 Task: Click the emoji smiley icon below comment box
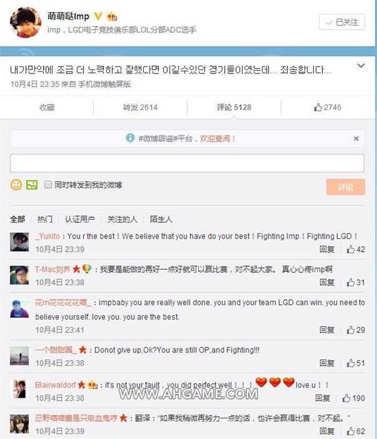(16, 185)
